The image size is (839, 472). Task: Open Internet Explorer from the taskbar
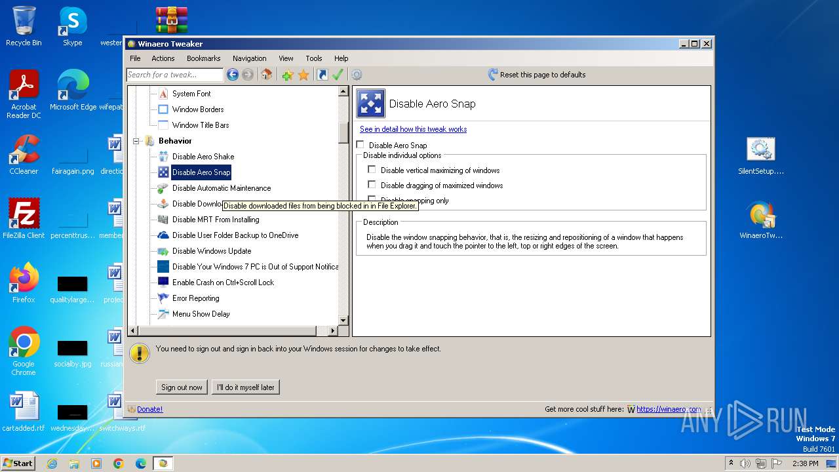(52, 463)
